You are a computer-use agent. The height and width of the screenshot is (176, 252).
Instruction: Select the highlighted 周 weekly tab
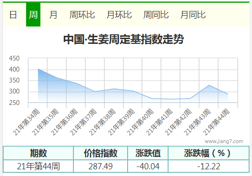[33, 15]
